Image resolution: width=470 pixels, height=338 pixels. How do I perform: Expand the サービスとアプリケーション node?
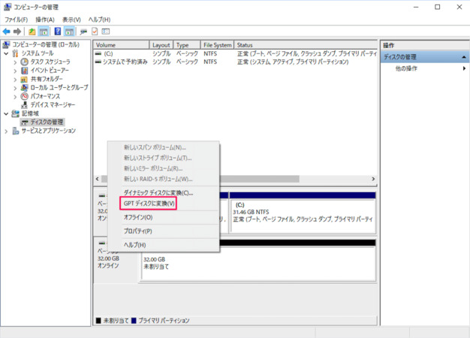[6, 131]
